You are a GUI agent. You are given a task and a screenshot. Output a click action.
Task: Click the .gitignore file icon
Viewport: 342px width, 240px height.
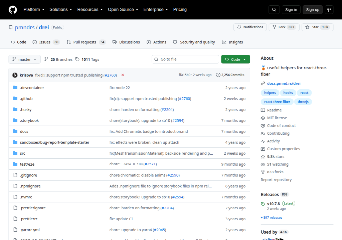tap(15, 175)
